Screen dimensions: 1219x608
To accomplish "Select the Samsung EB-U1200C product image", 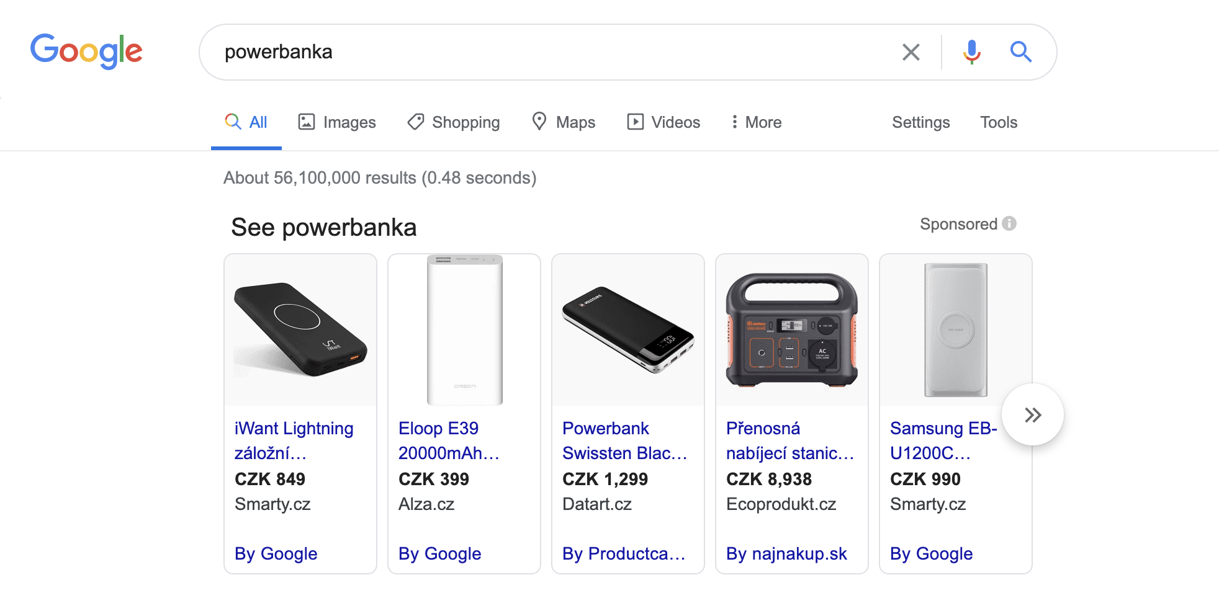I will click(x=956, y=330).
